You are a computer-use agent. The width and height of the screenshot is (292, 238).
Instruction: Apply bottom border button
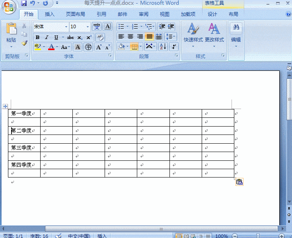pyautogui.click(x=134, y=47)
